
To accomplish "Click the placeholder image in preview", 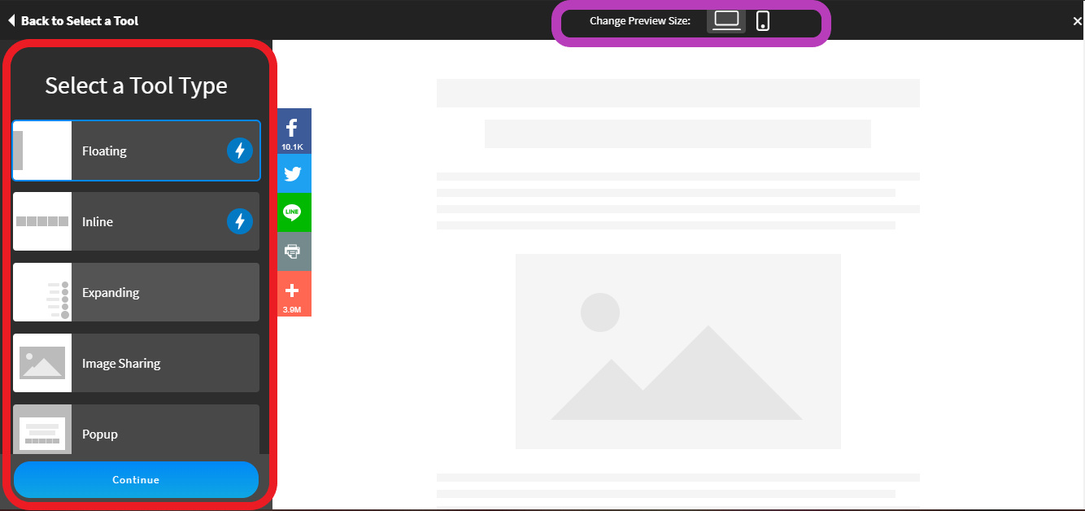I will pyautogui.click(x=678, y=352).
